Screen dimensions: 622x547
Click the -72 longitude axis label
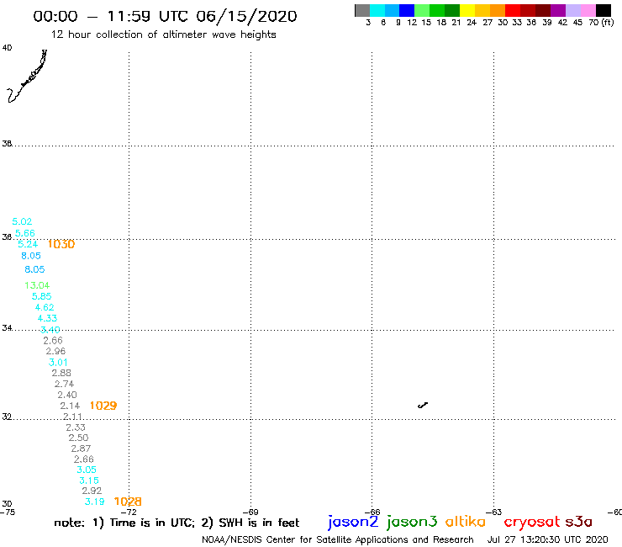click(x=129, y=512)
